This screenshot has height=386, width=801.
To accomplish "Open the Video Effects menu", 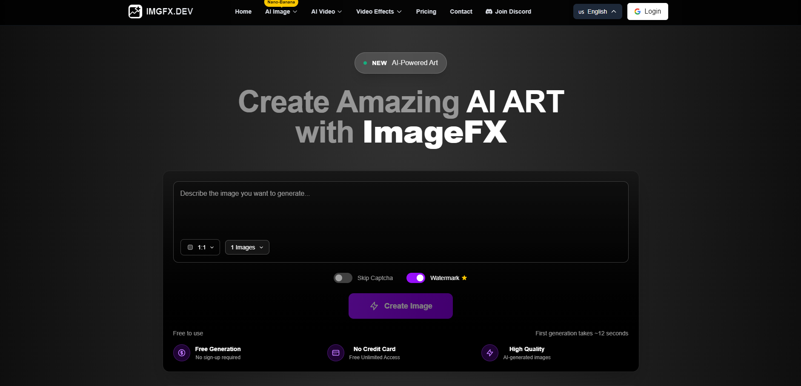I will click(378, 11).
